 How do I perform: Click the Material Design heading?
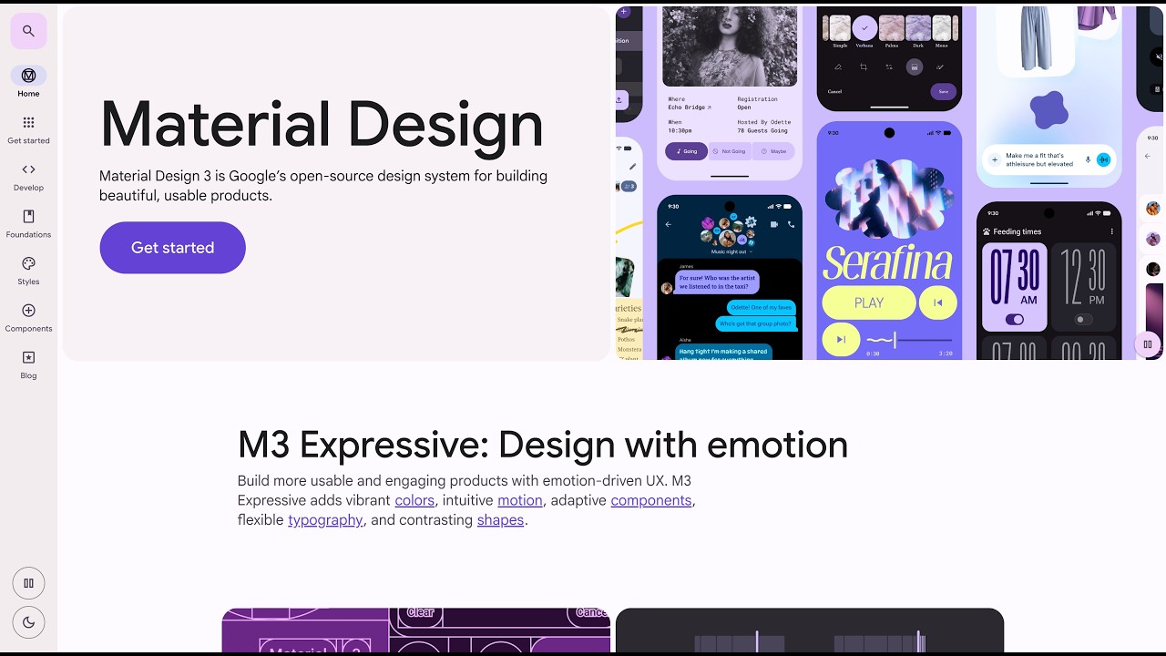(x=322, y=125)
